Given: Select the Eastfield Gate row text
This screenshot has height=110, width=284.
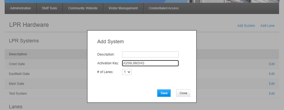Looking at the screenshot, I should coord(19,74).
